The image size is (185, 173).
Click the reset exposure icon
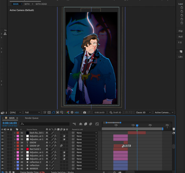(x=72, y=112)
